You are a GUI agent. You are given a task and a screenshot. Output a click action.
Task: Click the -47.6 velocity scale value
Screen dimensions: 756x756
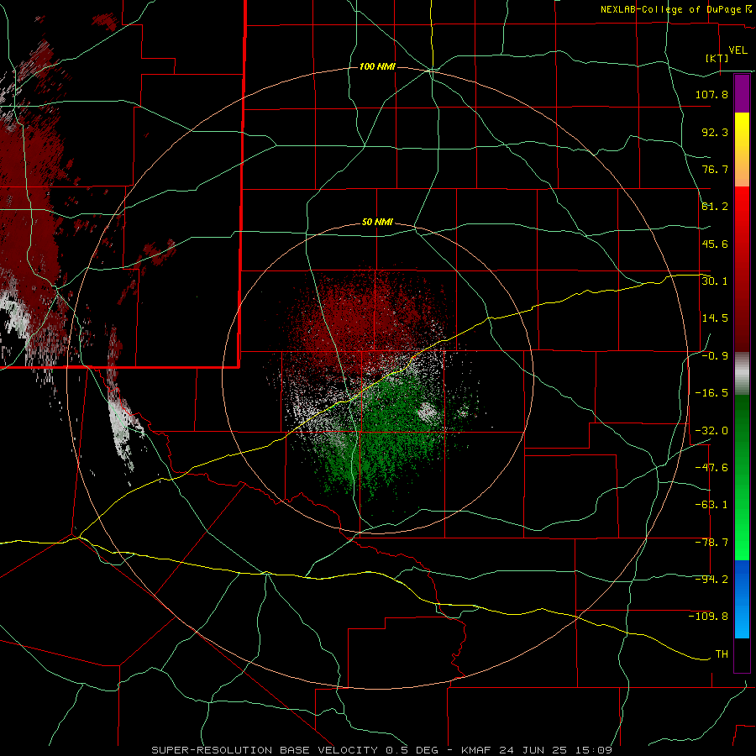(711, 468)
